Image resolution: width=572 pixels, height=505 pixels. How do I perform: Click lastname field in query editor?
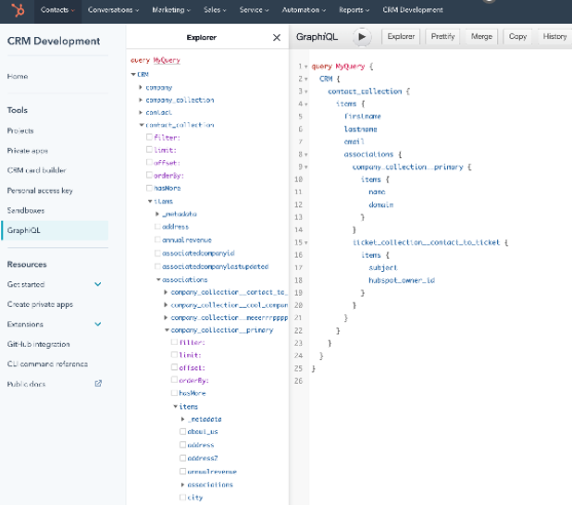[360, 129]
